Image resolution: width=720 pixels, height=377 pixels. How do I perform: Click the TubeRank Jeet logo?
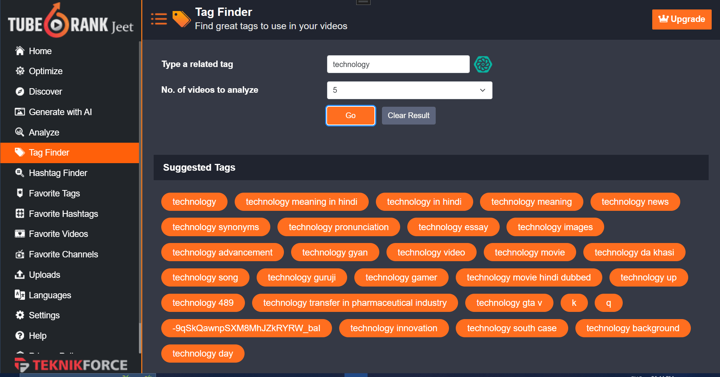pyautogui.click(x=70, y=20)
